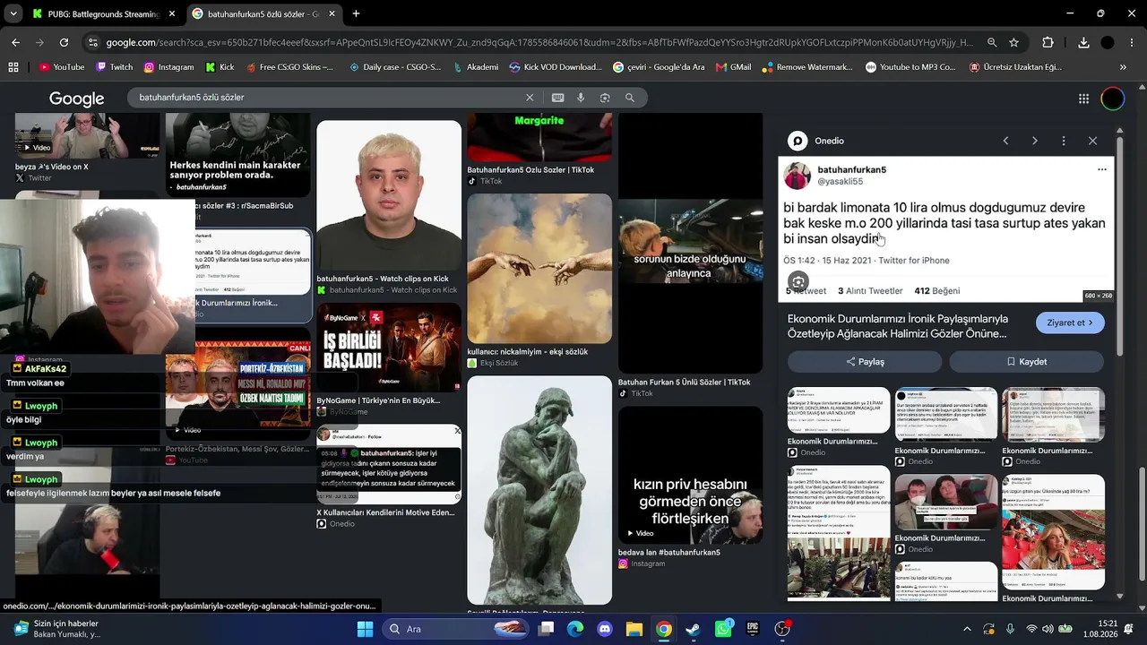Open the Onedio article title link
1147x645 pixels.
pos(898,326)
